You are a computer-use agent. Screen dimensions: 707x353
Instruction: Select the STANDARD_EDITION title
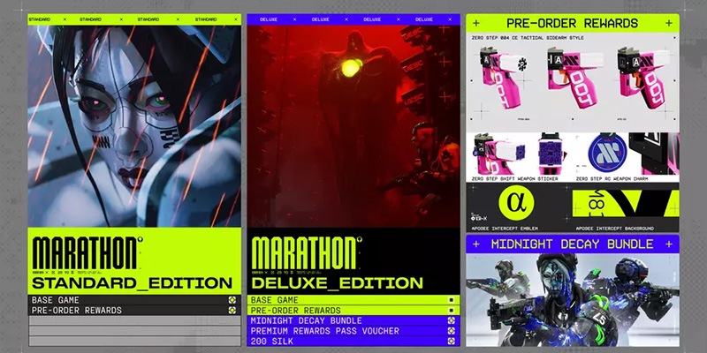(132, 283)
